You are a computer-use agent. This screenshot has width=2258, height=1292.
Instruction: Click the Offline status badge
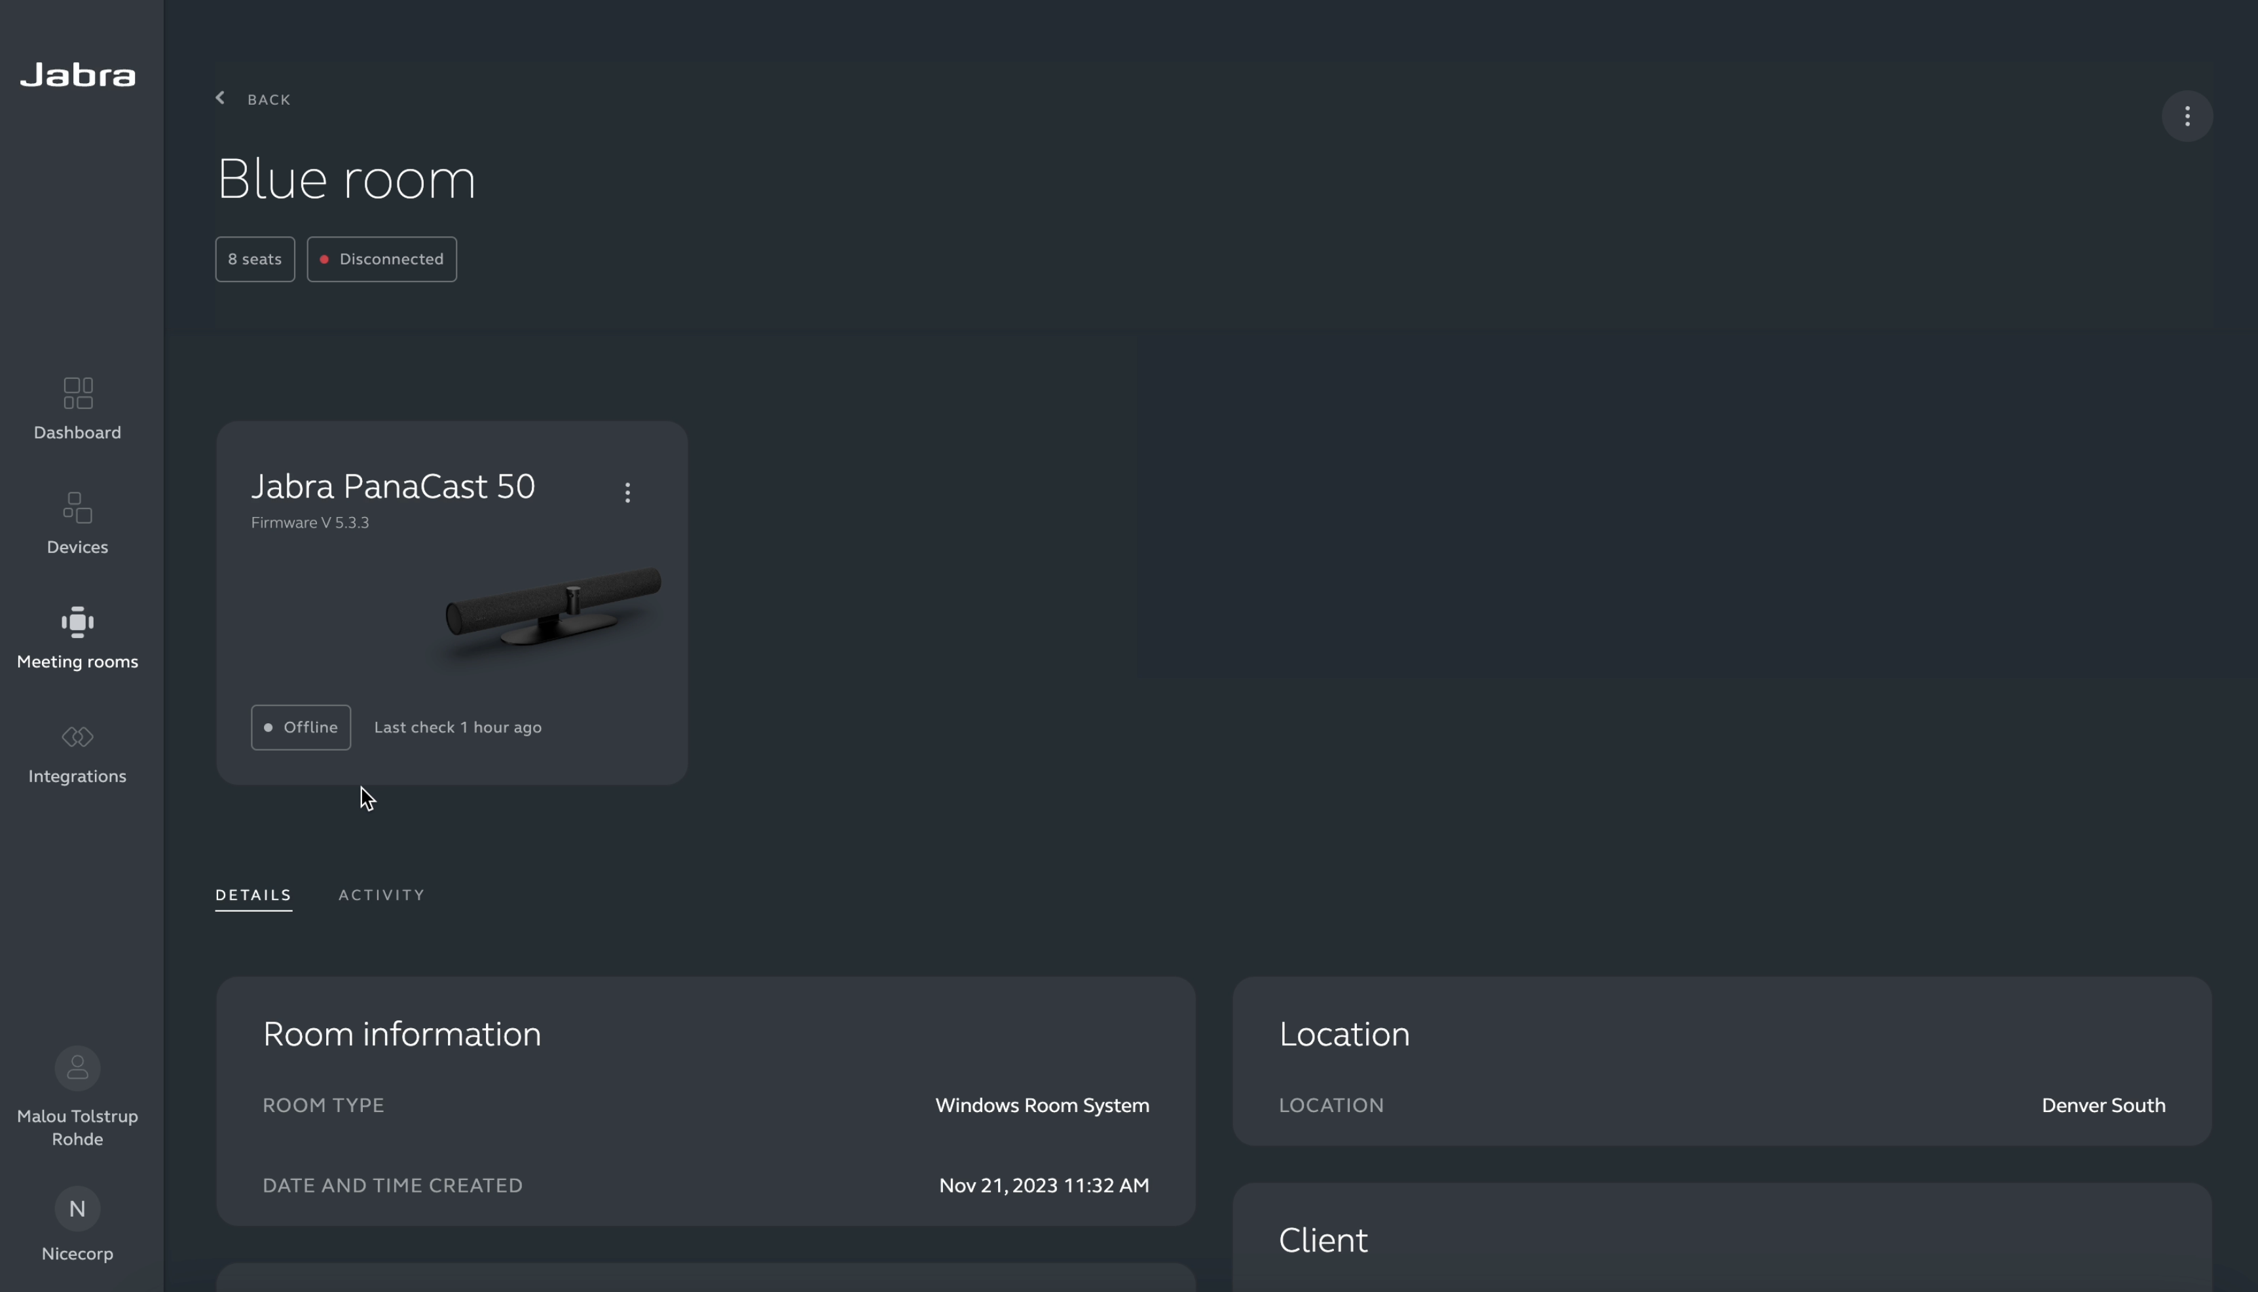301,728
